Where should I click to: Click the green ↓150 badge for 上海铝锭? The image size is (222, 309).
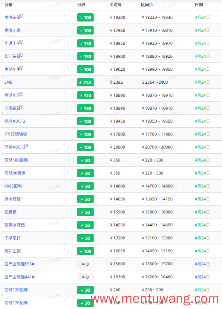click(x=85, y=108)
